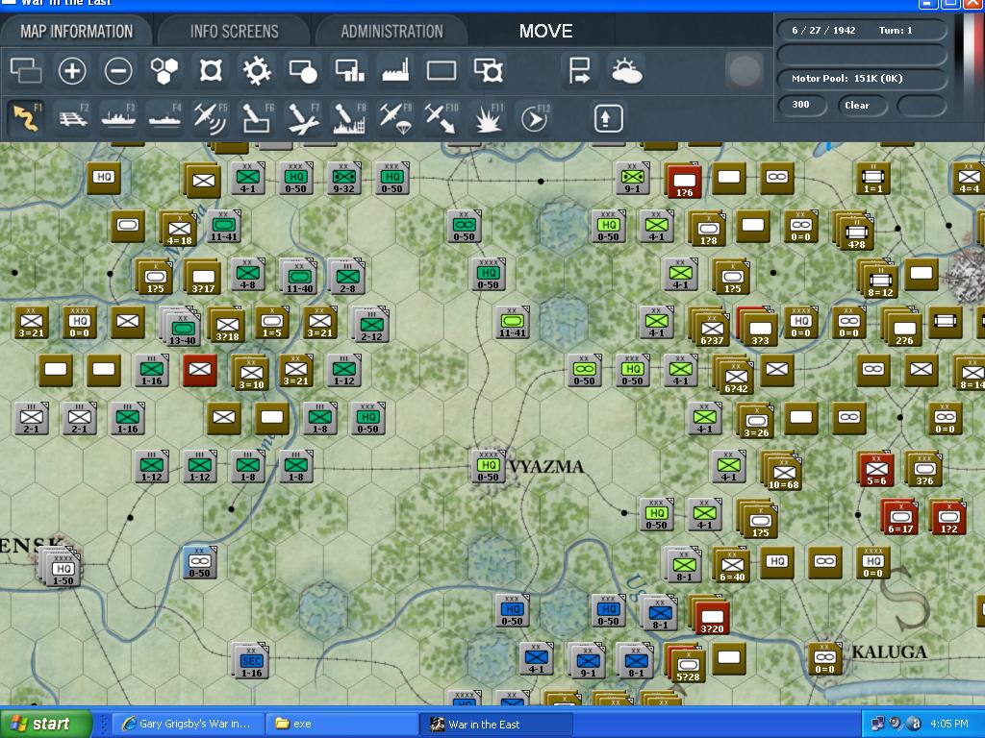Click the overlapping rectangles map toolbar icon
The image size is (985, 738).
click(26, 70)
